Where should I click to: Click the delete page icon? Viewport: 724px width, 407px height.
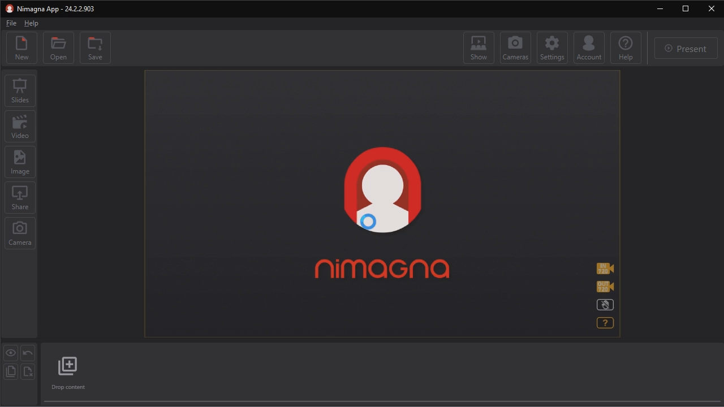click(28, 371)
